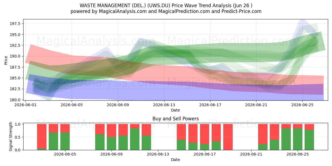
Task: Click the 'Signal Strength' y-axis label
Action: pyautogui.click(x=10, y=137)
